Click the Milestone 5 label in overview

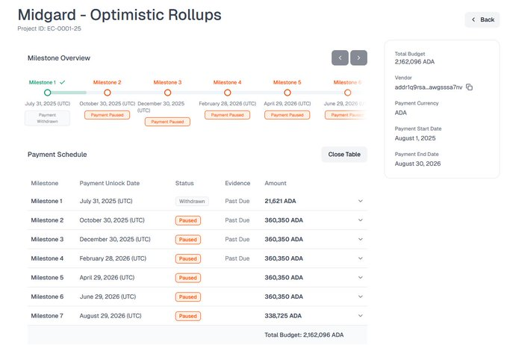tap(287, 82)
